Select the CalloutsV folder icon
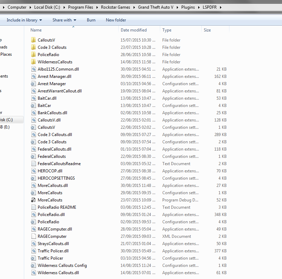The width and height of the screenshot is (282, 279). pos(33,40)
